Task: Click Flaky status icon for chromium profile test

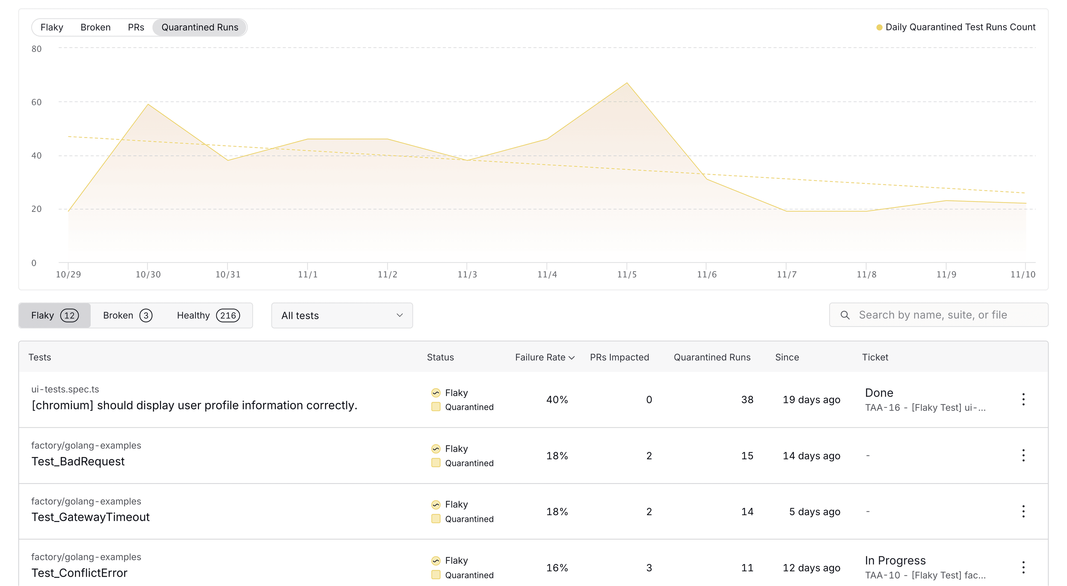Action: click(435, 393)
